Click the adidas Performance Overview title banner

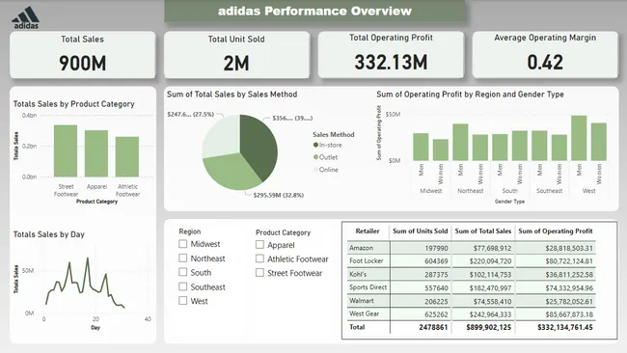314,11
